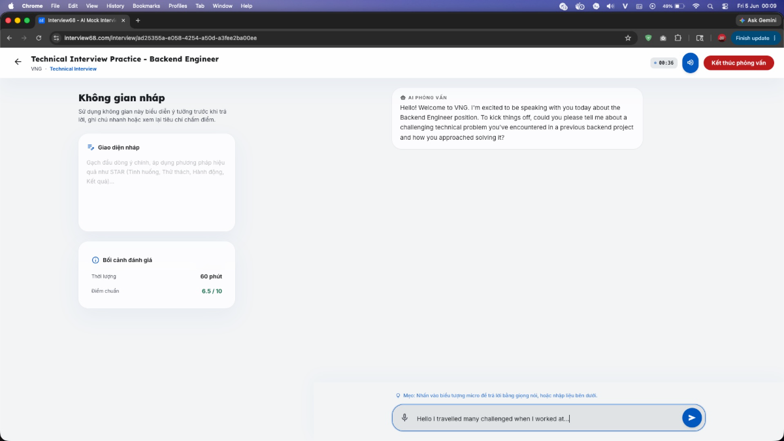Click the Không gian nháp heading

click(x=122, y=98)
